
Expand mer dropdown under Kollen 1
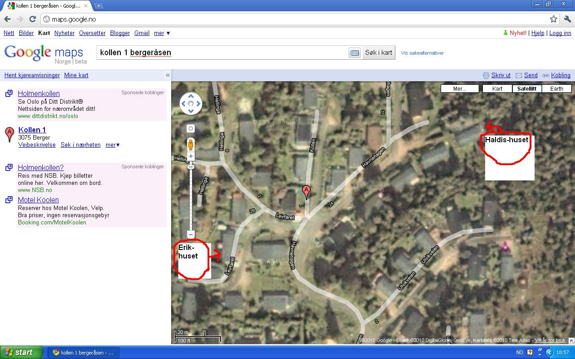[x=112, y=145]
